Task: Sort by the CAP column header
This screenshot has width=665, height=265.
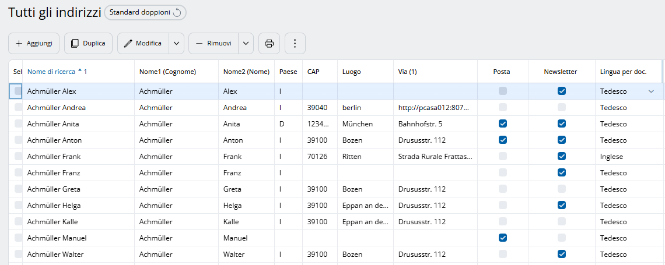Action: point(313,72)
